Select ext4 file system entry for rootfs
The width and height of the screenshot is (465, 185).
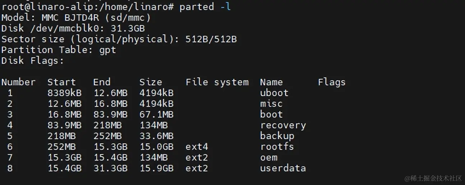pos(197,147)
